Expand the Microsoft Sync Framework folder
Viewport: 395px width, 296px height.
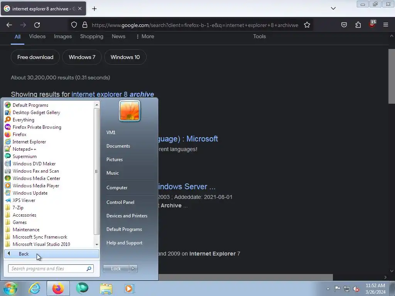[40, 237]
